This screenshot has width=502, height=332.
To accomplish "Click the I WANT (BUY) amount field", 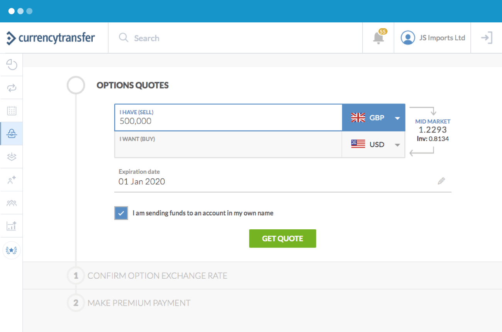I will click(228, 144).
